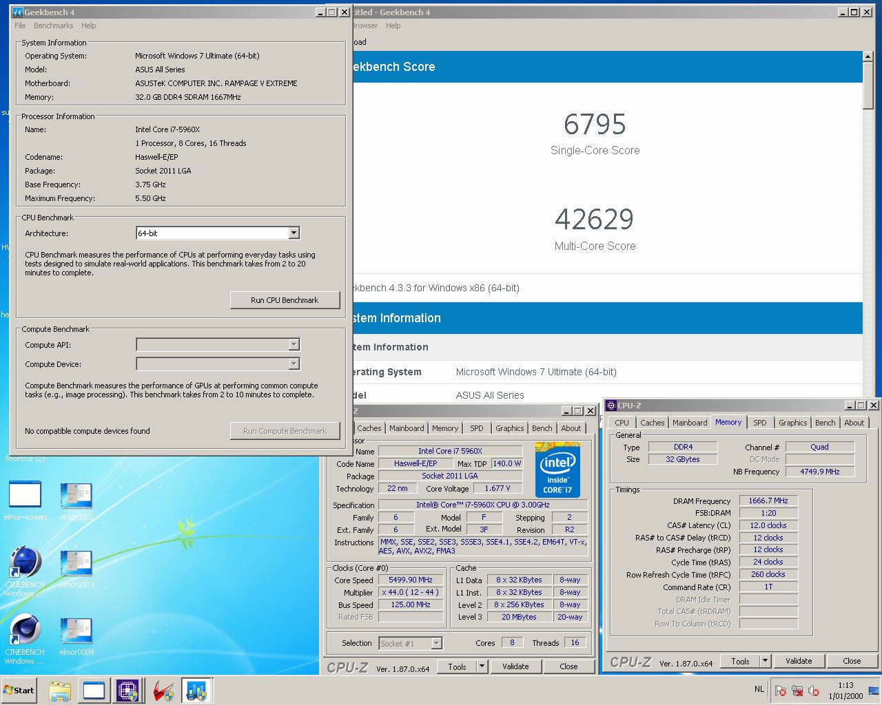Image resolution: width=882 pixels, height=705 pixels.
Task: Switch to Memory tab in CPU-Z CPU window
Action: pos(445,428)
